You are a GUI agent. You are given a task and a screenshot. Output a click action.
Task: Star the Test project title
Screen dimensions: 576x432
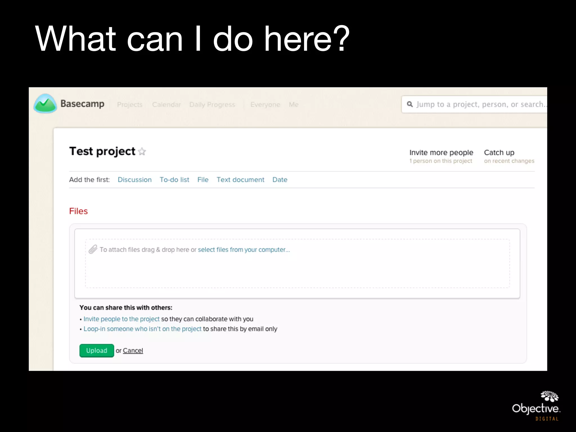(x=142, y=152)
